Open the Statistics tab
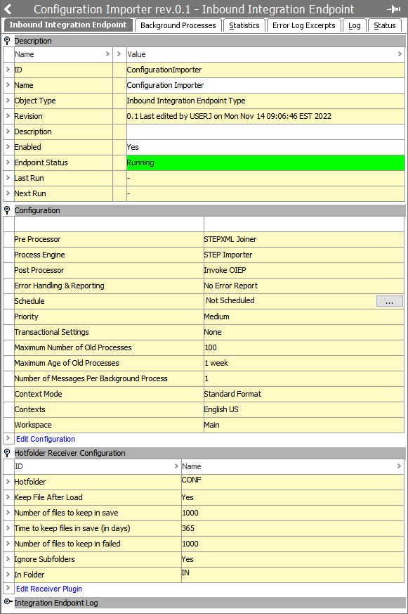Viewport: 408px width, 614px height. [x=244, y=25]
